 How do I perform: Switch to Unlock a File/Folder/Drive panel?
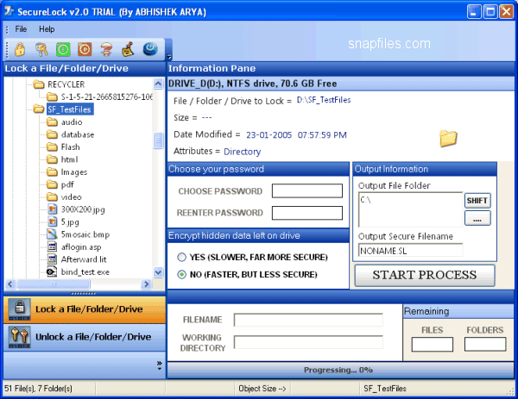click(x=85, y=337)
